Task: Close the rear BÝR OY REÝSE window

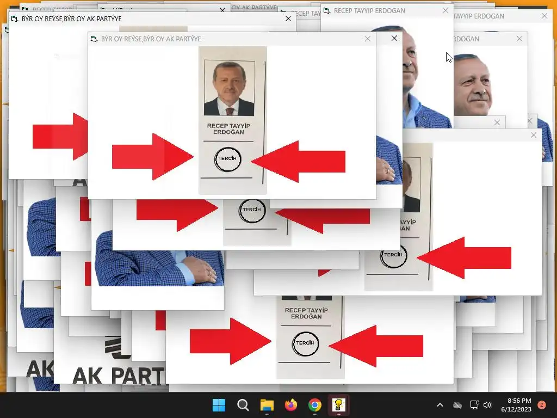Action: 288,19
